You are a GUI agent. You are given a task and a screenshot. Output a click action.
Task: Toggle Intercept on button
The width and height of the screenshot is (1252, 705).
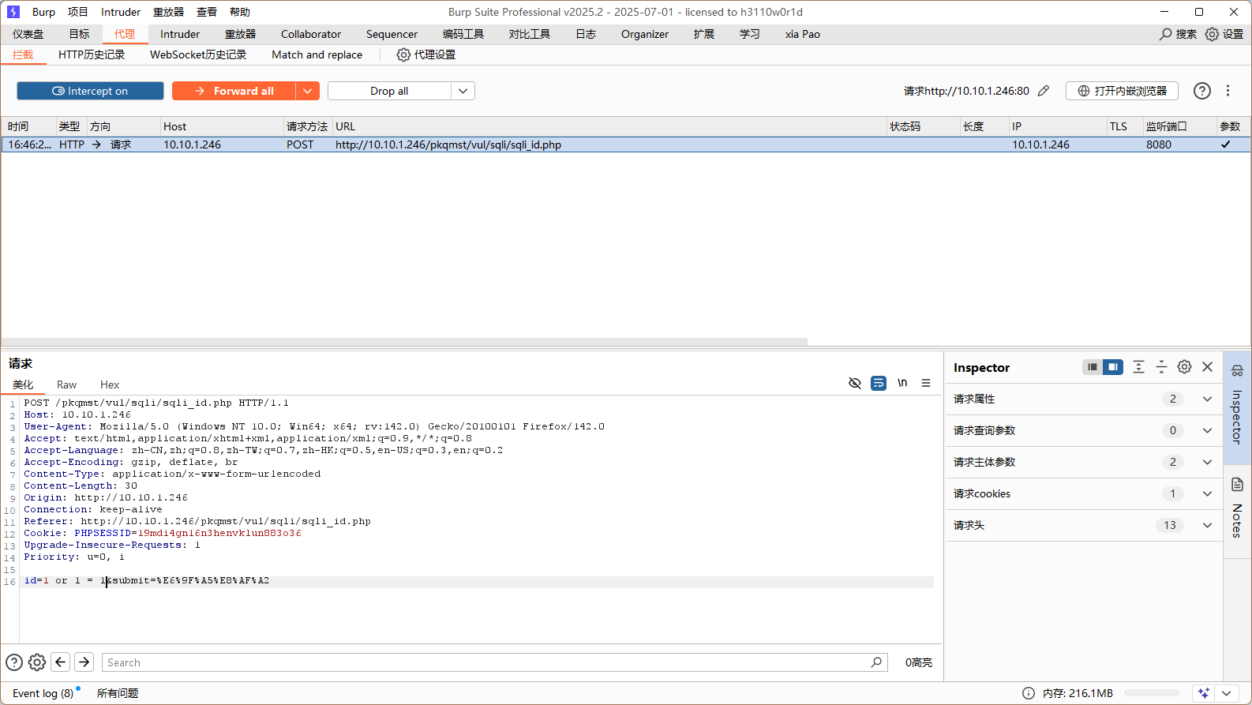tap(90, 91)
